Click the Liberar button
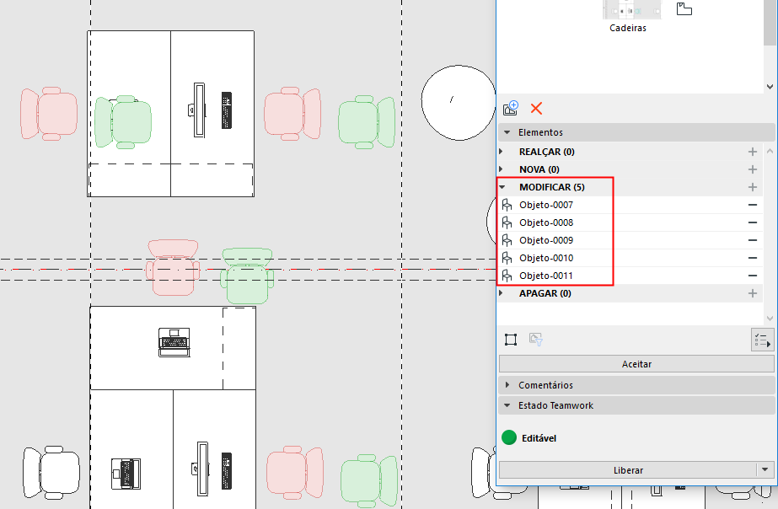The height and width of the screenshot is (509, 778). pyautogui.click(x=628, y=469)
